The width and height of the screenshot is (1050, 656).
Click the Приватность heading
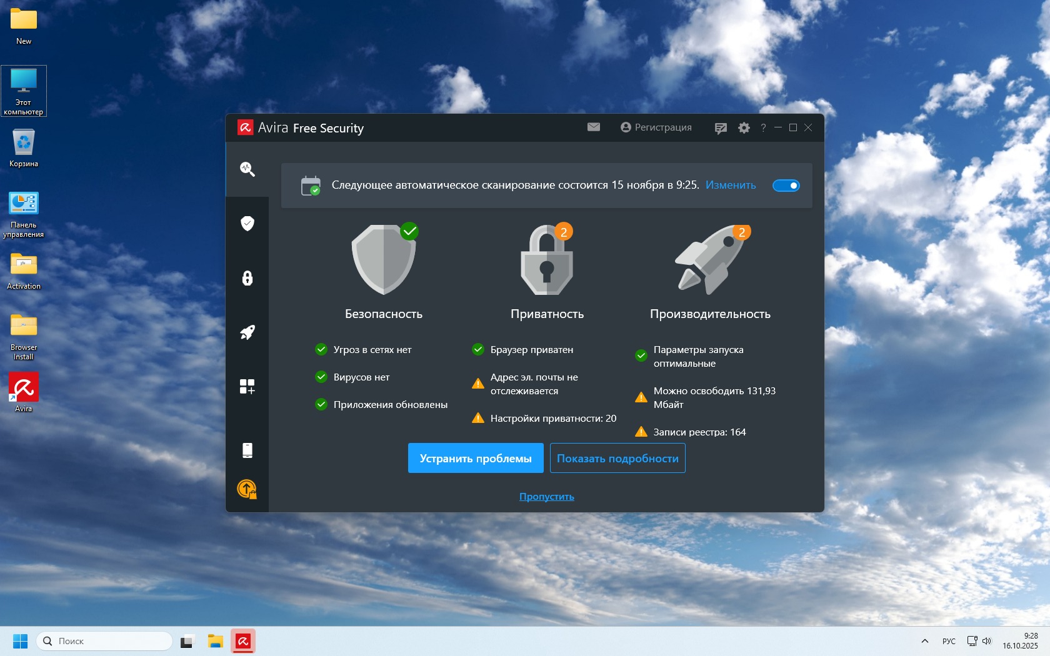[x=547, y=314]
